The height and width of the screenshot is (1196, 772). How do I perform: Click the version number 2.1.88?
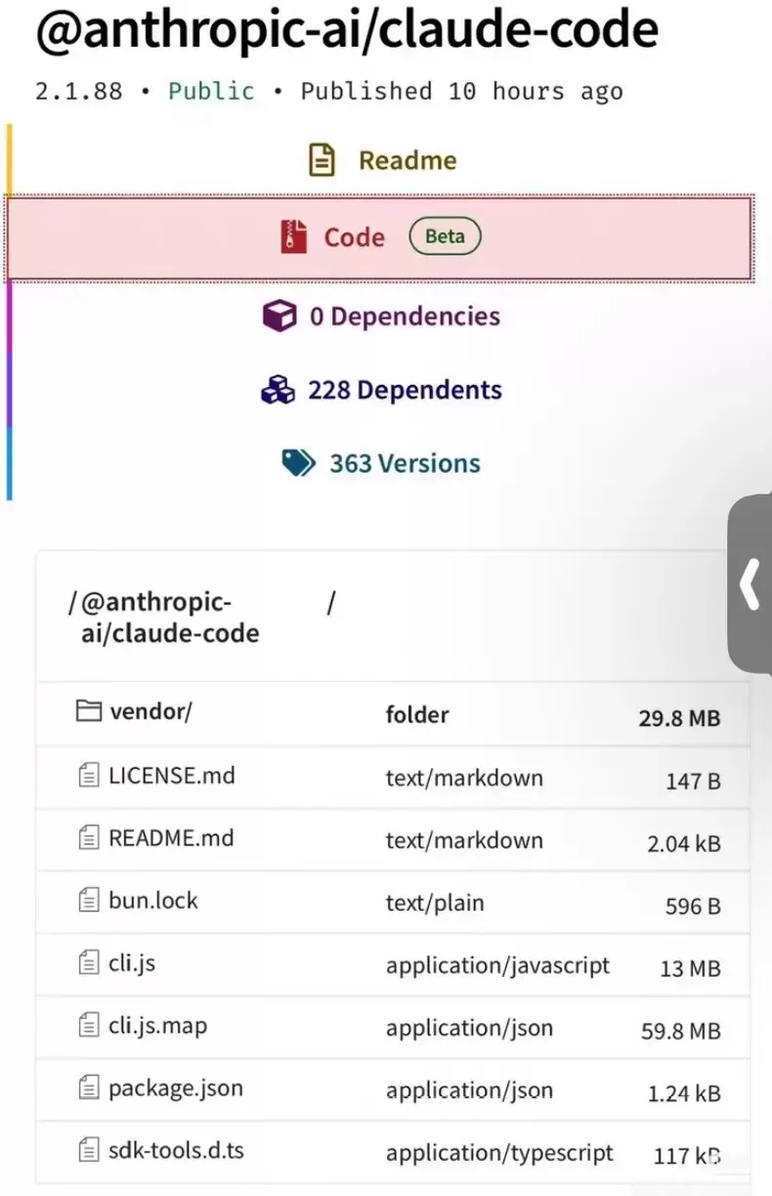79,92
